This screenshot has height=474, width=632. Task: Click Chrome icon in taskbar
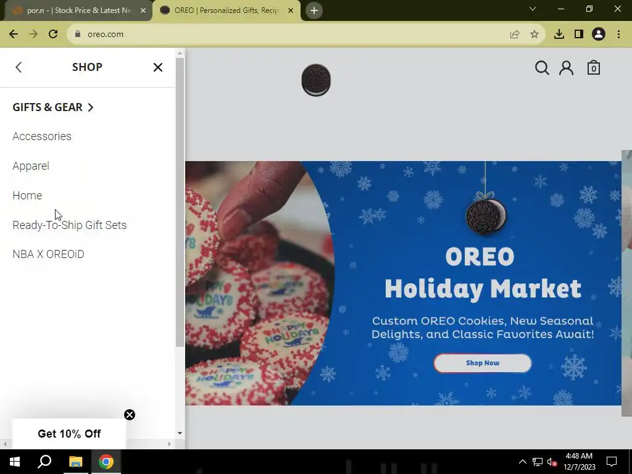pos(106,462)
